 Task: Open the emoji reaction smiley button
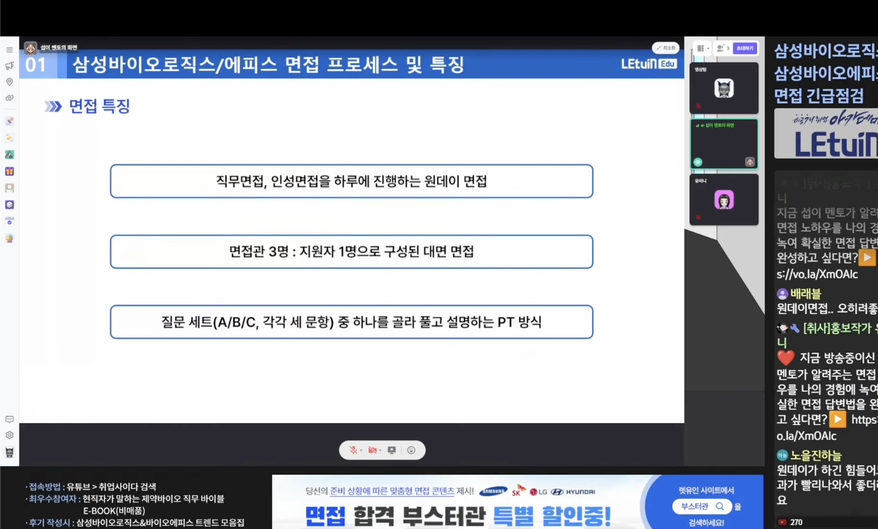point(411,450)
